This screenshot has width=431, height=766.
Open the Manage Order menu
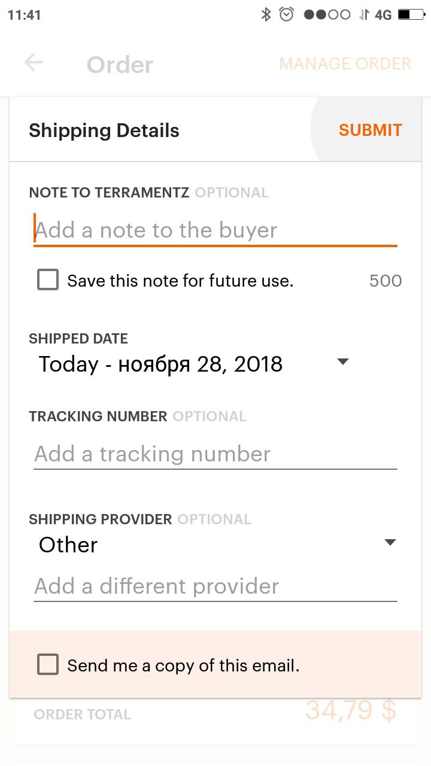345,63
